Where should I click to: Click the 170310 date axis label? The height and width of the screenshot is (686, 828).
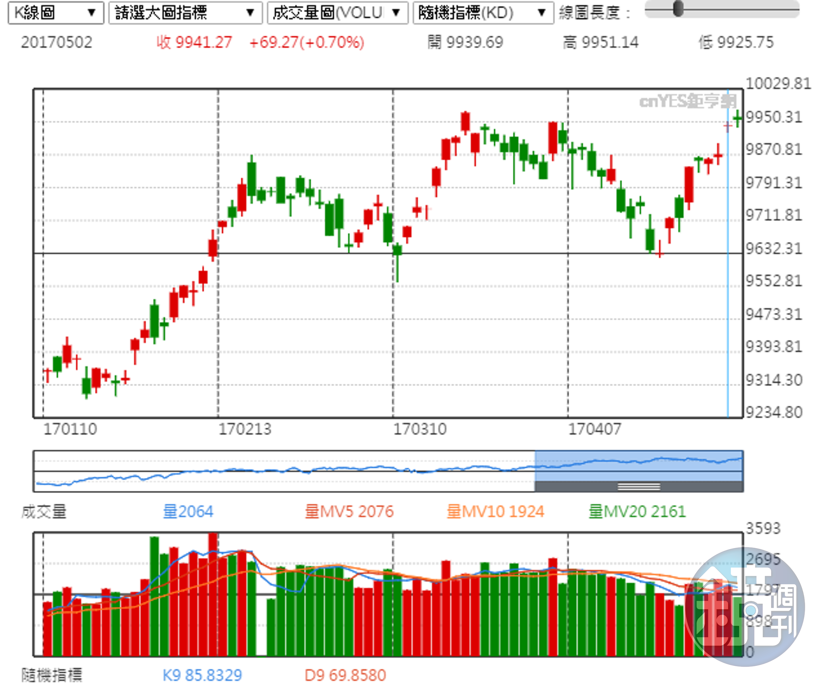pyautogui.click(x=420, y=429)
